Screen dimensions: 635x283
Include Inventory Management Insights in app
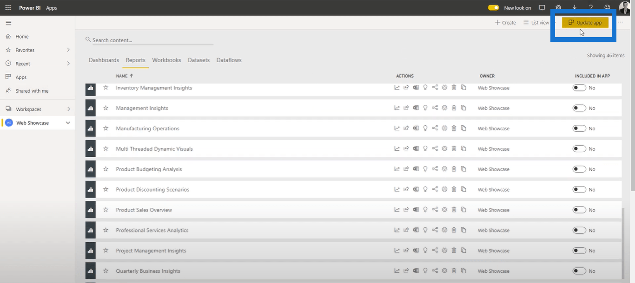coord(579,88)
